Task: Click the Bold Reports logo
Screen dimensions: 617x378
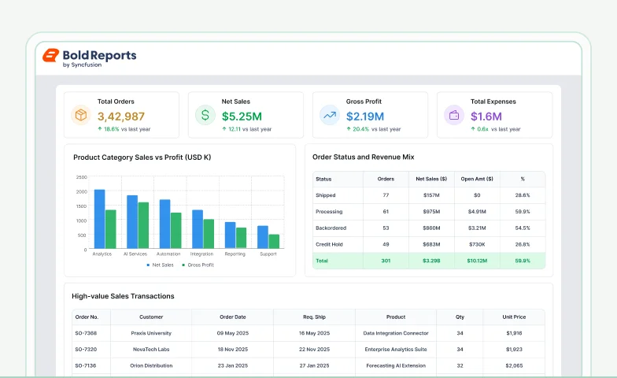Action: [90, 58]
